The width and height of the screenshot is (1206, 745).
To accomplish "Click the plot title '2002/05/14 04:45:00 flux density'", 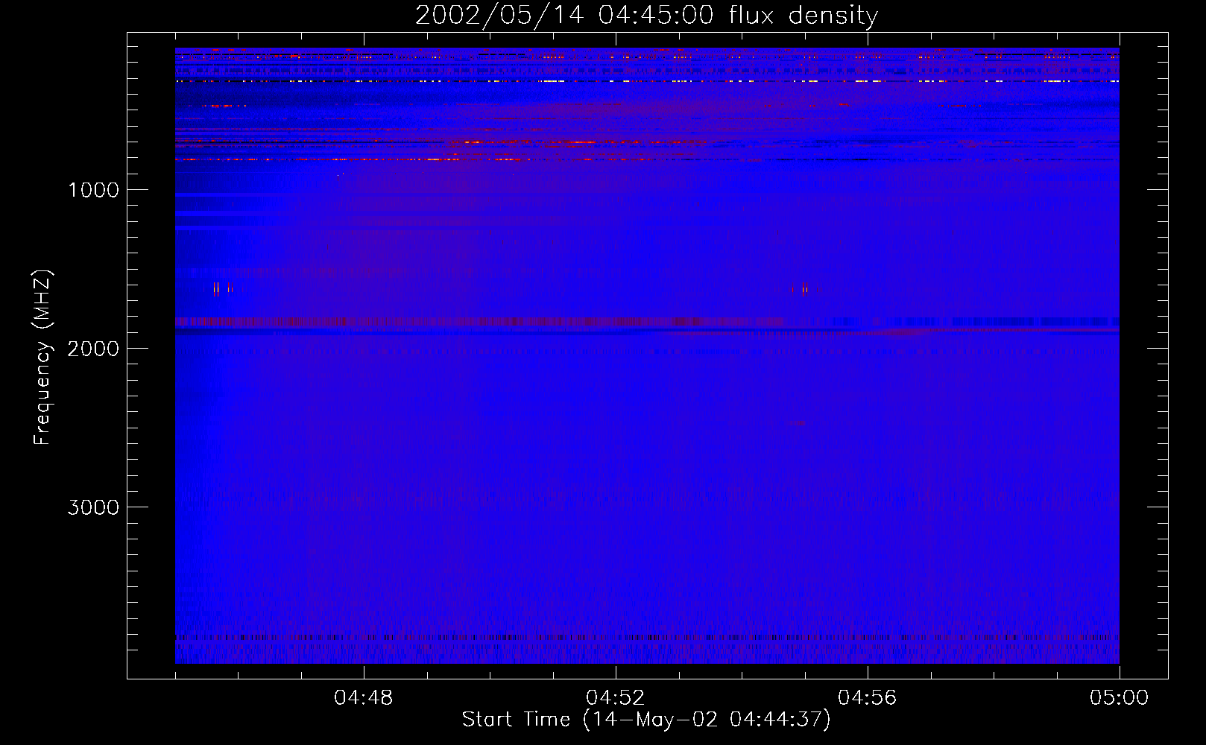I will point(646,16).
